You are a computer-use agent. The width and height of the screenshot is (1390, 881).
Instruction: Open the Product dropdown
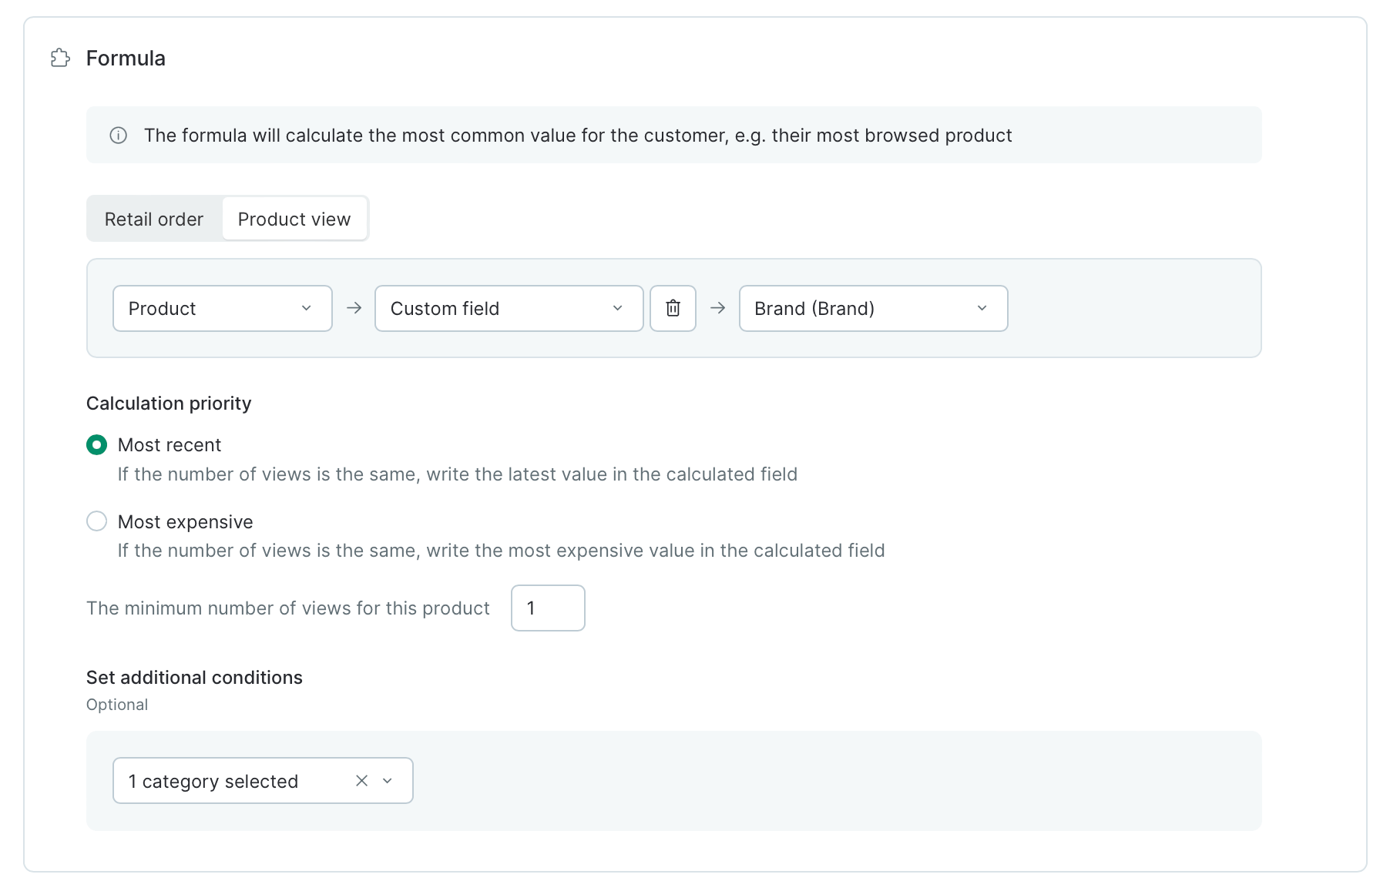click(223, 308)
